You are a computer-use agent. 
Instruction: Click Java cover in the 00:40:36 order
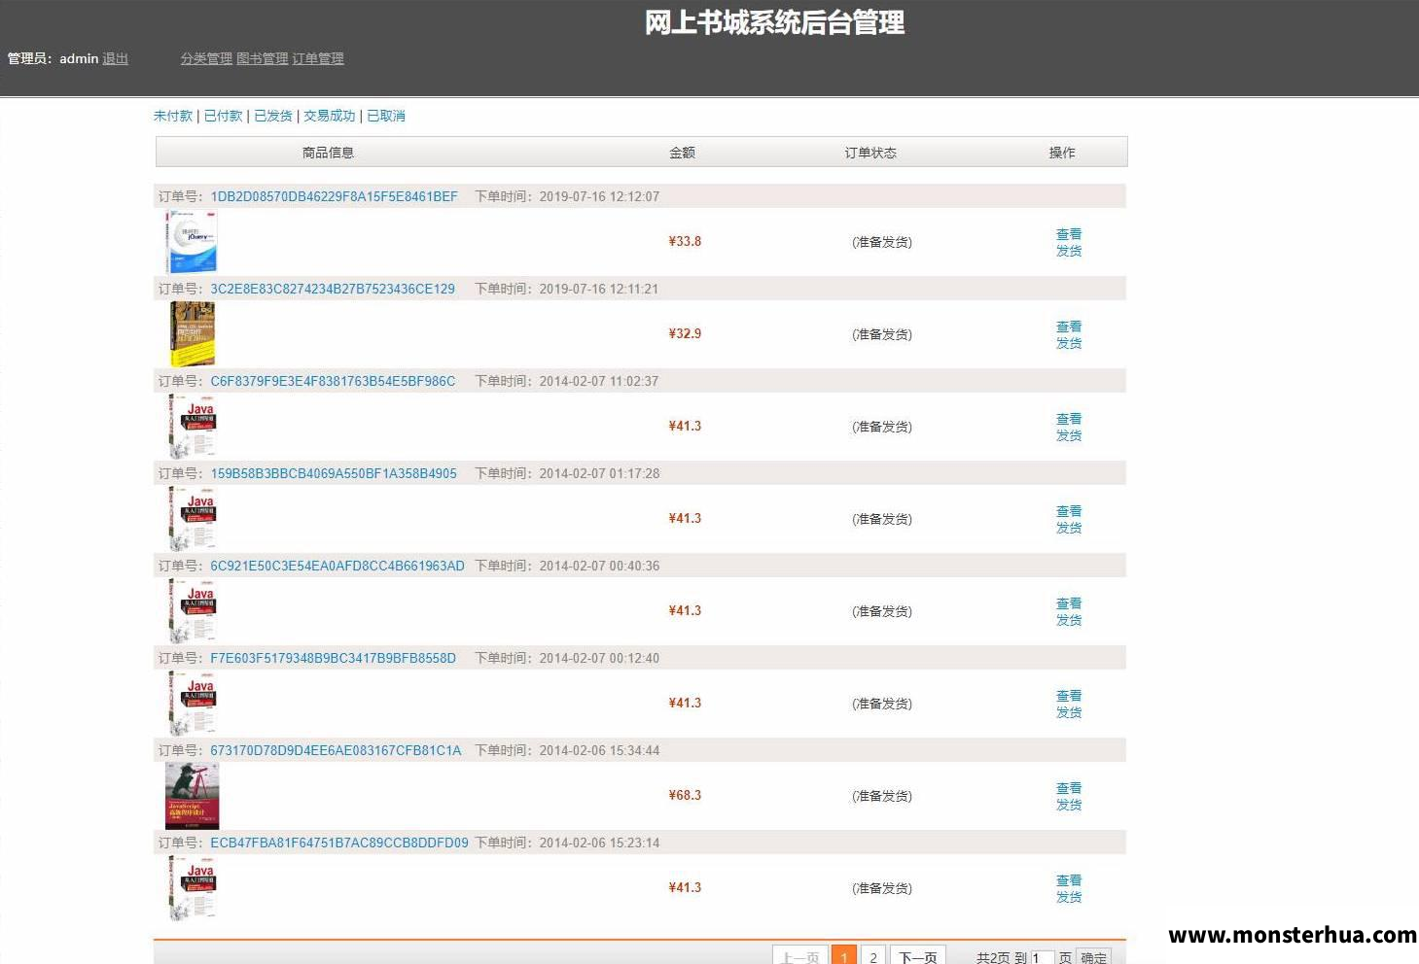[192, 611]
